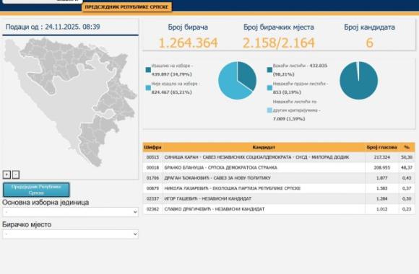Click the % column header
This screenshot has width=419, height=274.
[x=407, y=147]
